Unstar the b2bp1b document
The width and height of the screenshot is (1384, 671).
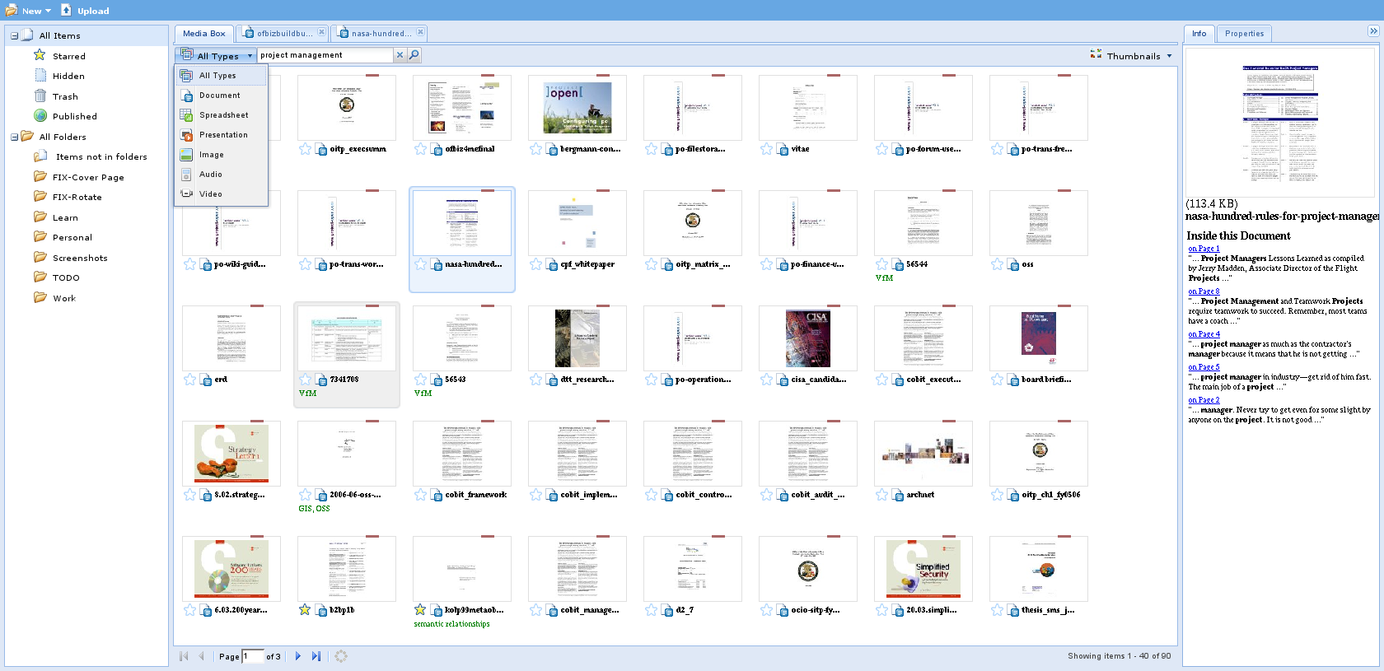point(306,610)
